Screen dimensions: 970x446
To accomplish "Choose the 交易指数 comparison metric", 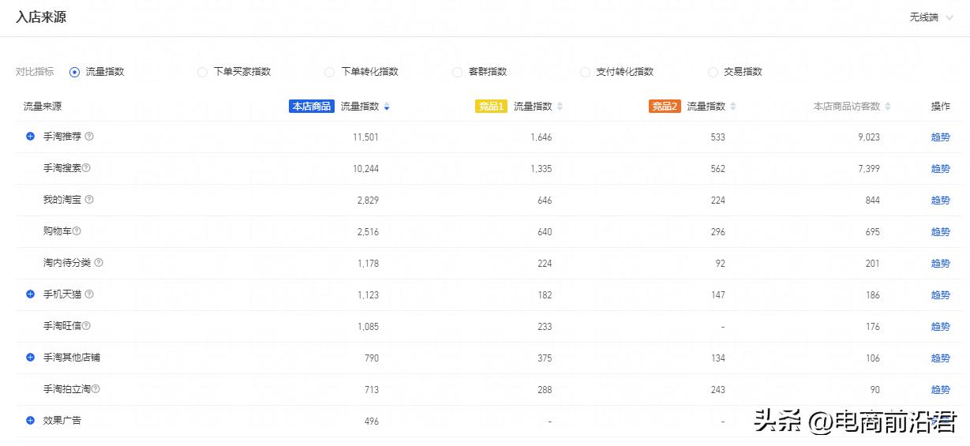I will click(713, 72).
